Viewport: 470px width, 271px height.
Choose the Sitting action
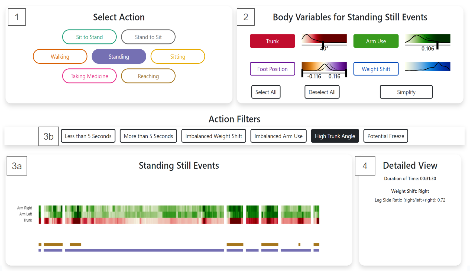click(177, 56)
